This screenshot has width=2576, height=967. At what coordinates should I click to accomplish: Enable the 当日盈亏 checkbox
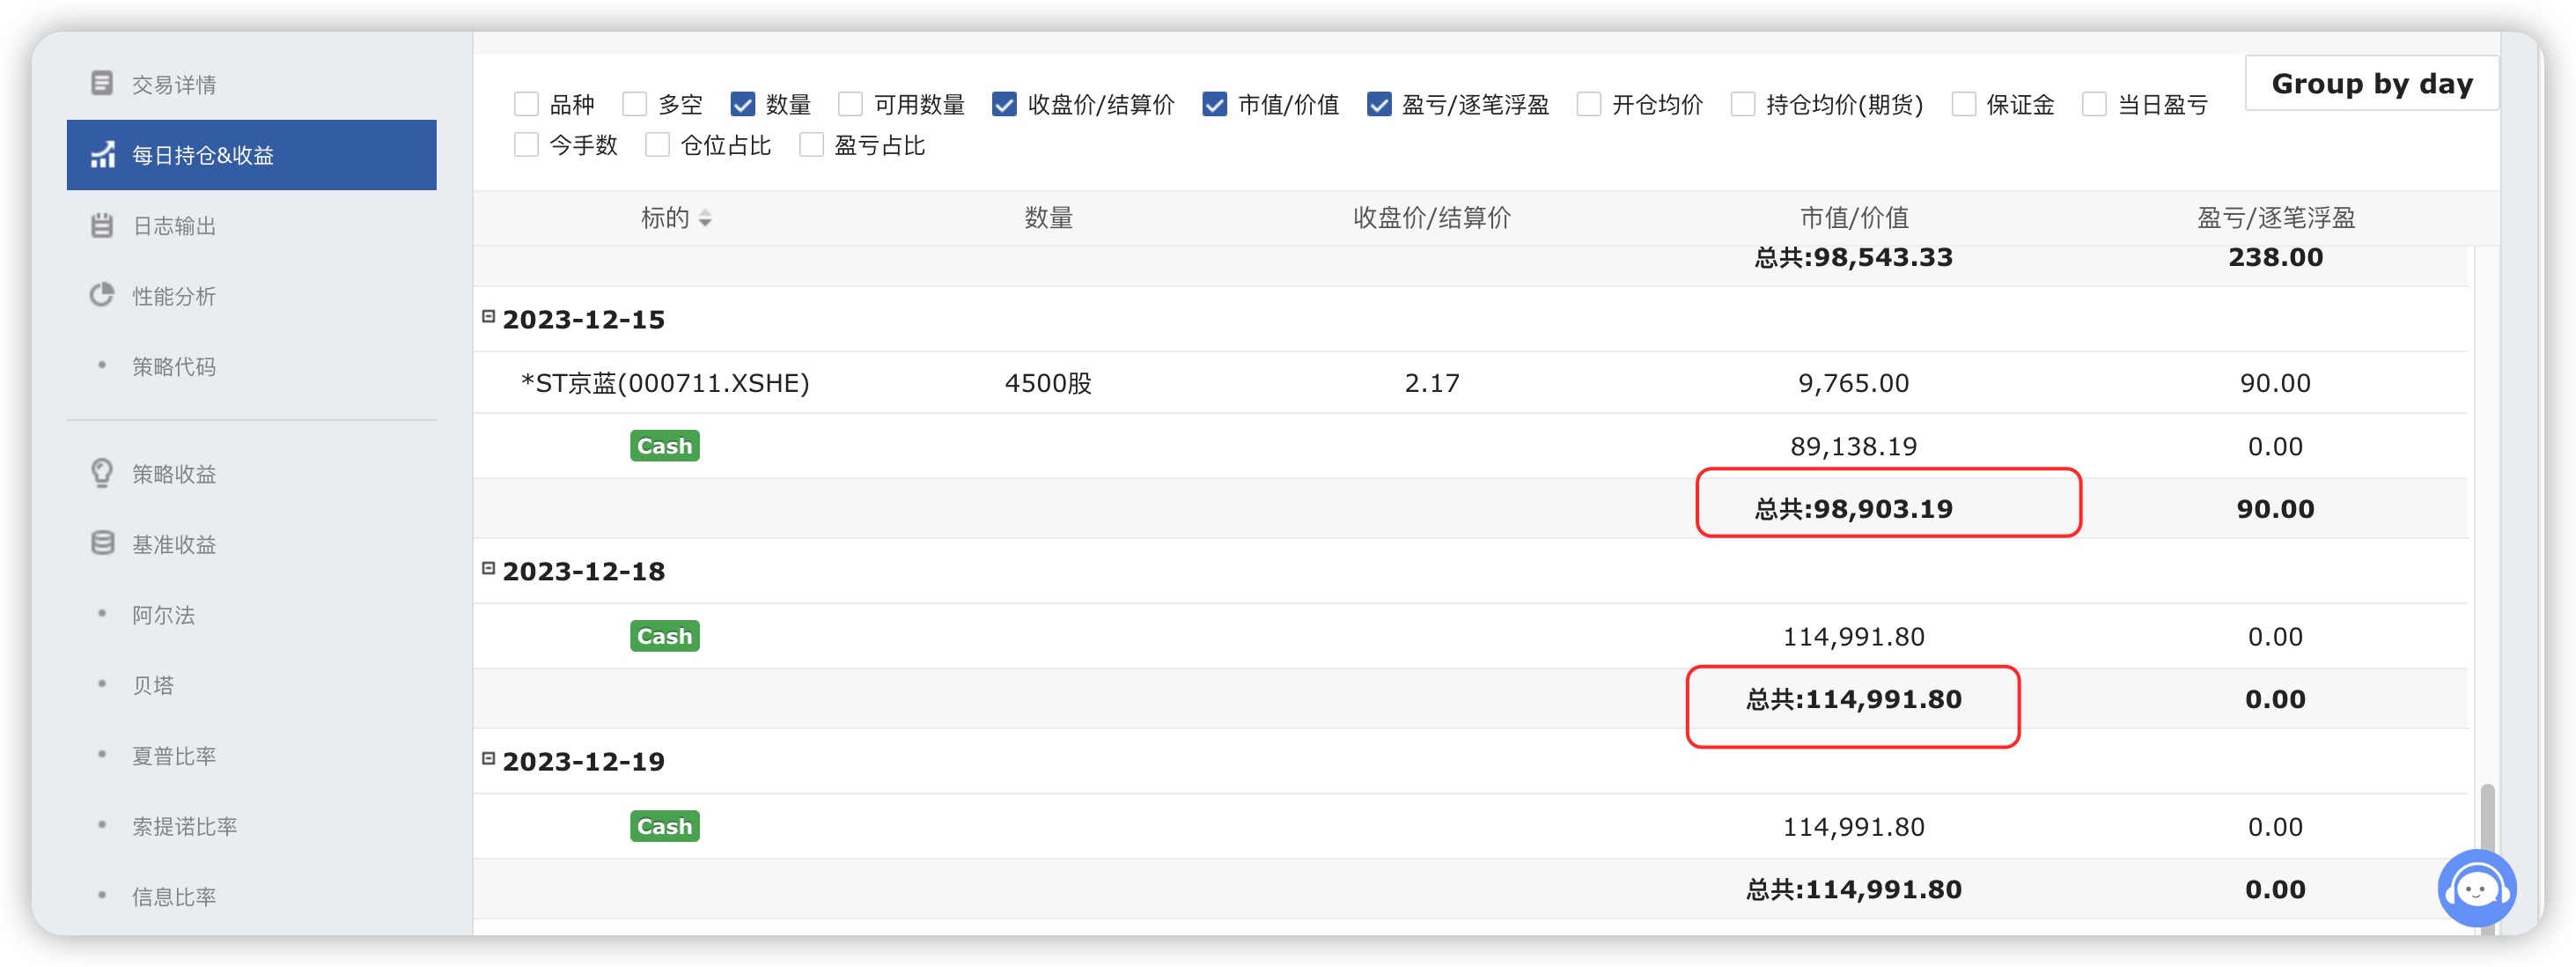pyautogui.click(x=2094, y=104)
